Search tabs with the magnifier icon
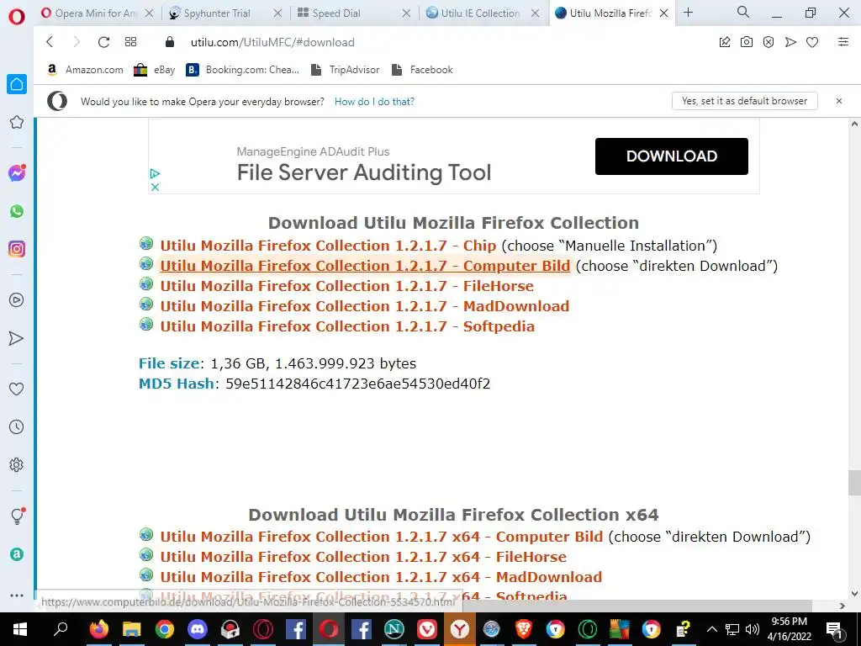This screenshot has height=646, width=861. [x=743, y=12]
